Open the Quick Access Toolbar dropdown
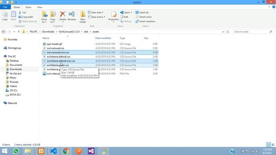The image size is (276, 155). coord(16,3)
